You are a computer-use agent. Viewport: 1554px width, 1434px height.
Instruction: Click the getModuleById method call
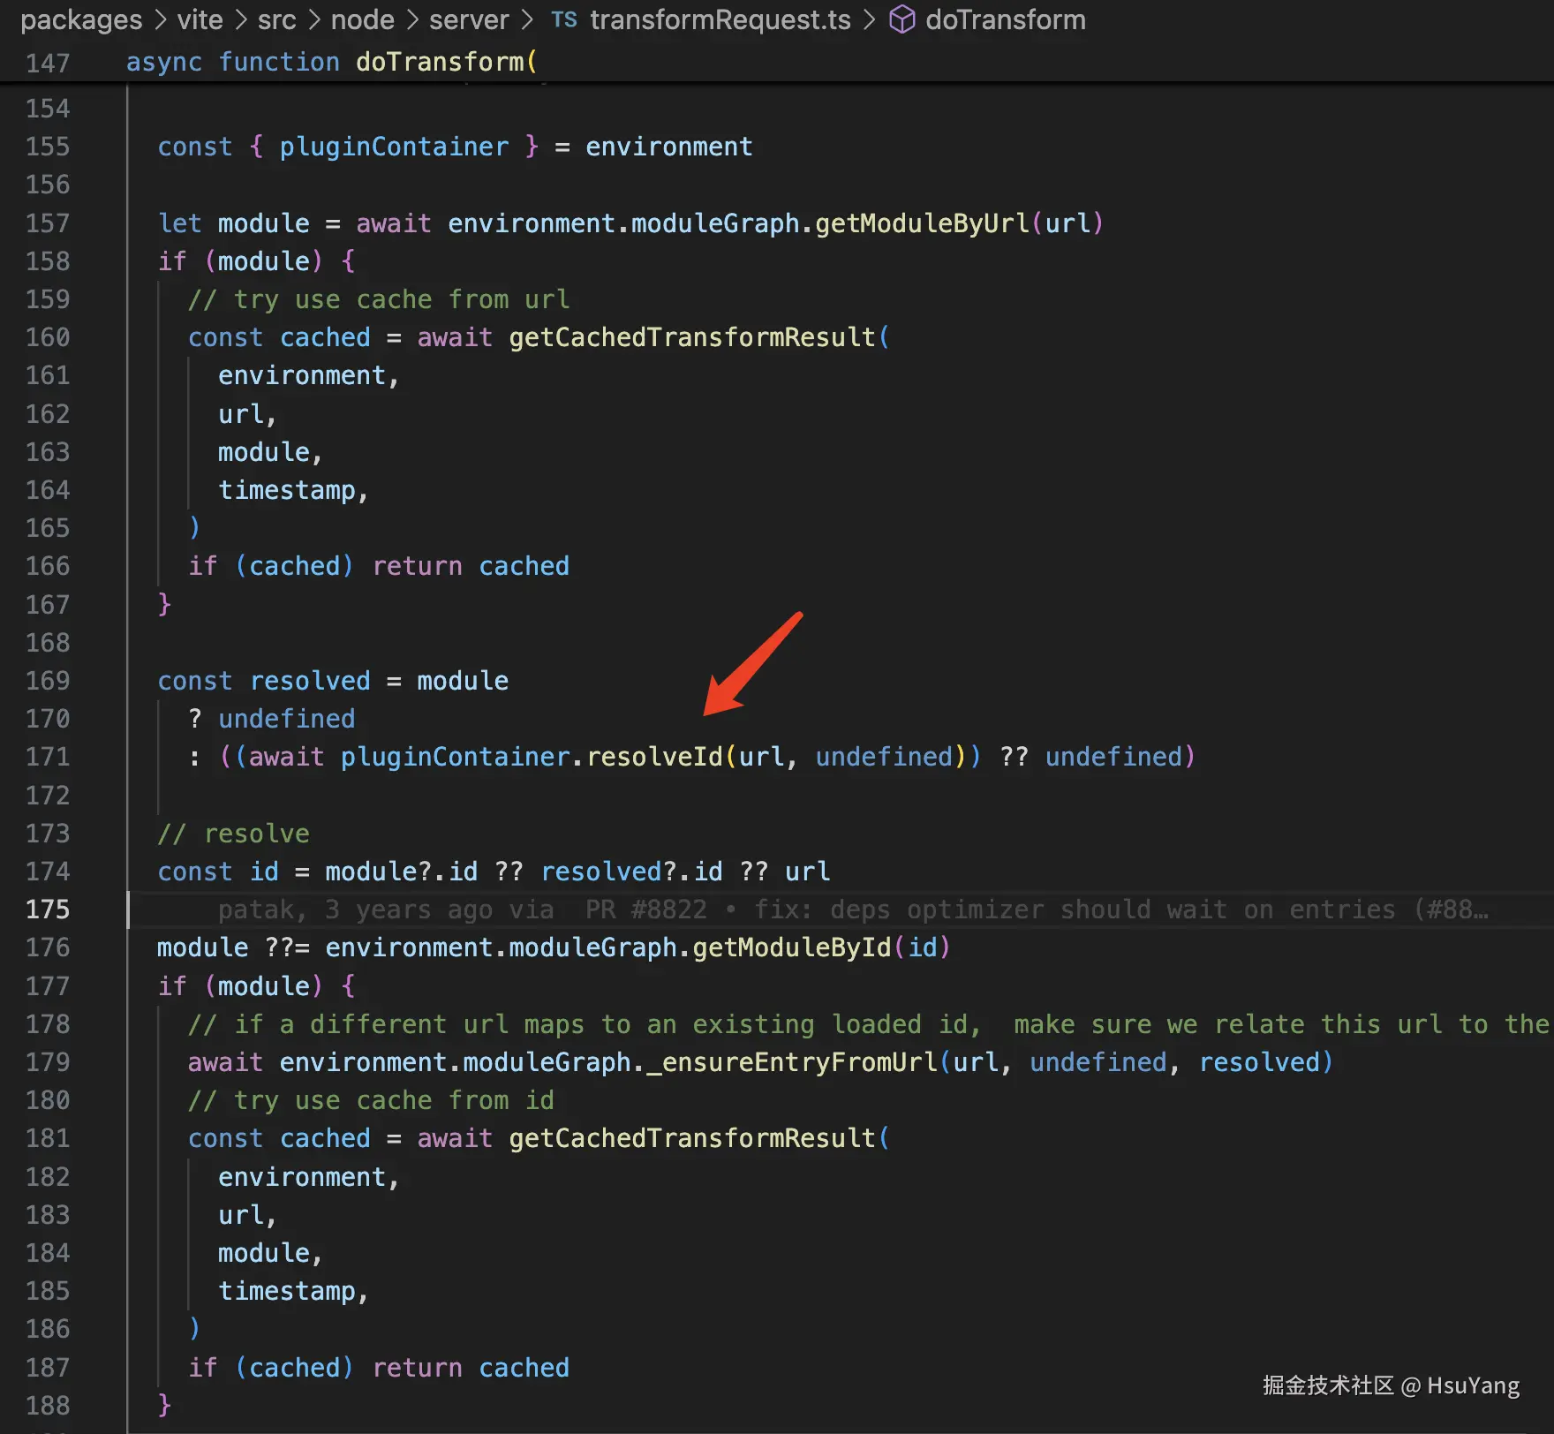791,947
